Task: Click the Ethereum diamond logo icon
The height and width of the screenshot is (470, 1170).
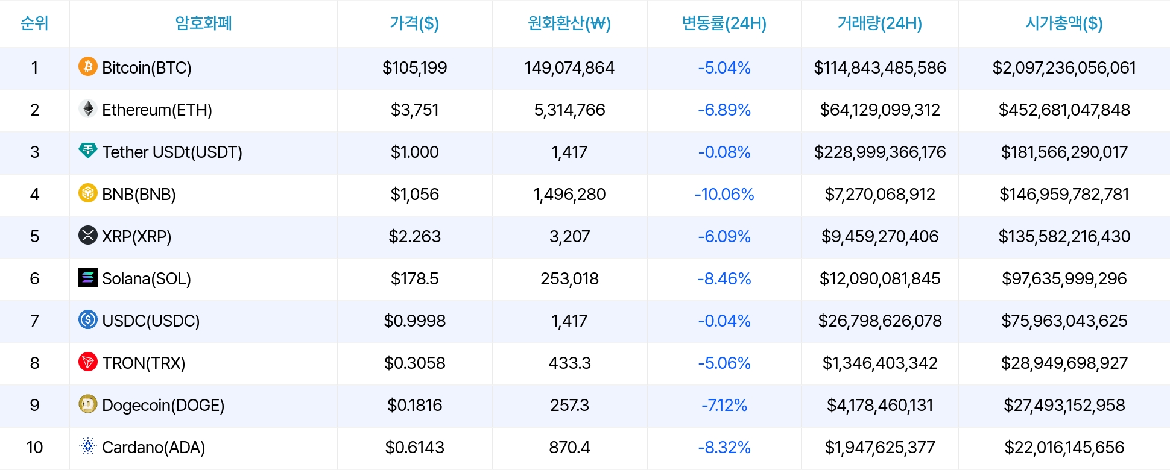Action: (88, 108)
